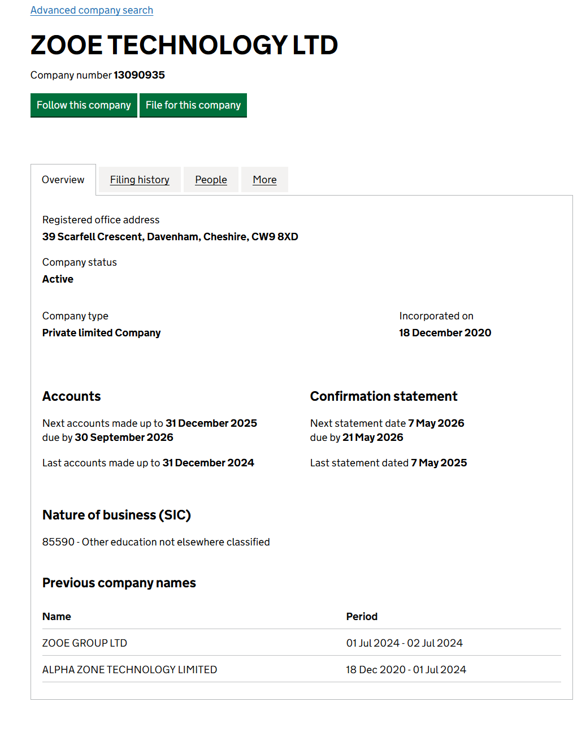Click ZOOE GROUP LTD previous name
Viewport: 586px width, 732px height.
pyautogui.click(x=85, y=643)
